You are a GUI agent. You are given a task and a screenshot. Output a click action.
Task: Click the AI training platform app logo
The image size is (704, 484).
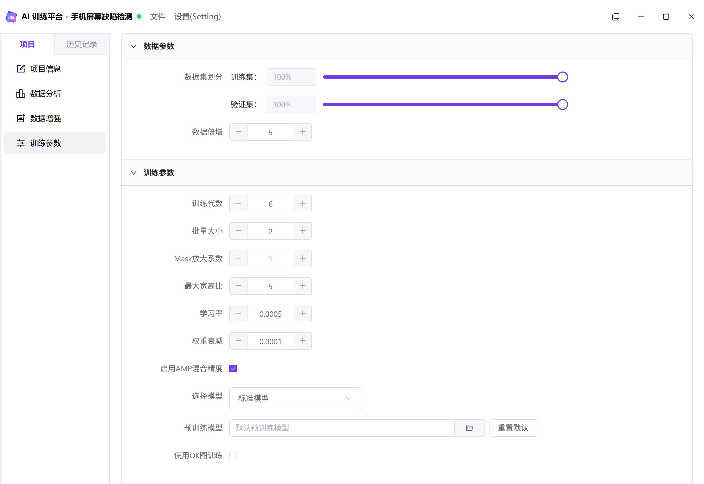tap(11, 17)
